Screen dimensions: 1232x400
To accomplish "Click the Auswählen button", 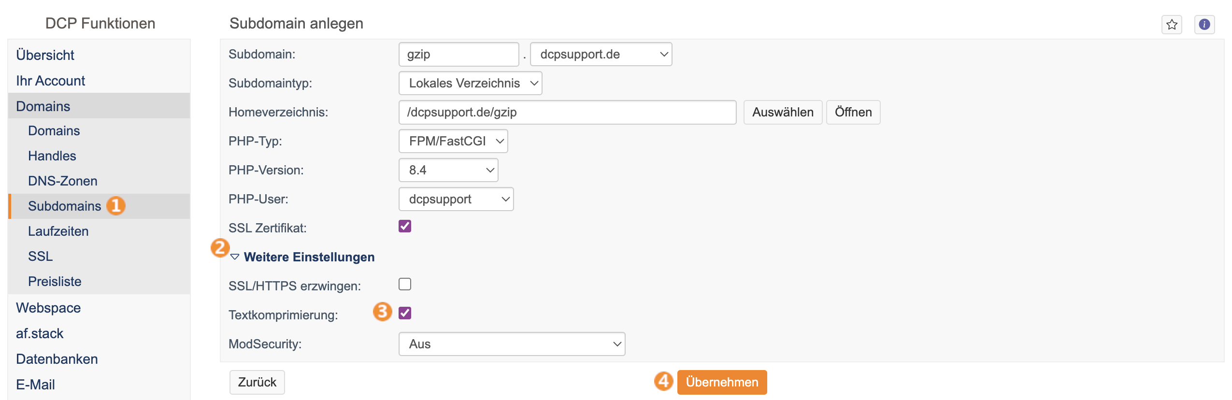I will point(783,112).
